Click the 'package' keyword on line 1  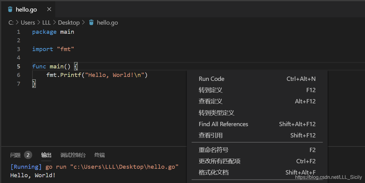tap(44, 32)
